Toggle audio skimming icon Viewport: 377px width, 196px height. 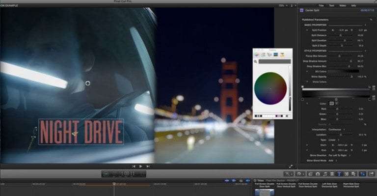[234, 181]
